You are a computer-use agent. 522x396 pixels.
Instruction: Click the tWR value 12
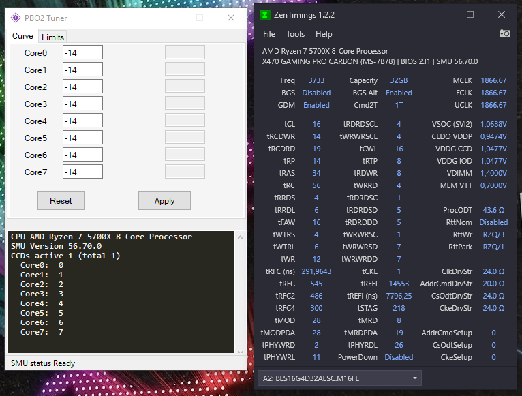(x=316, y=259)
